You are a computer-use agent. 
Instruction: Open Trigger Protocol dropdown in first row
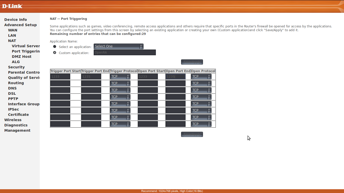pyautogui.click(x=120, y=76)
